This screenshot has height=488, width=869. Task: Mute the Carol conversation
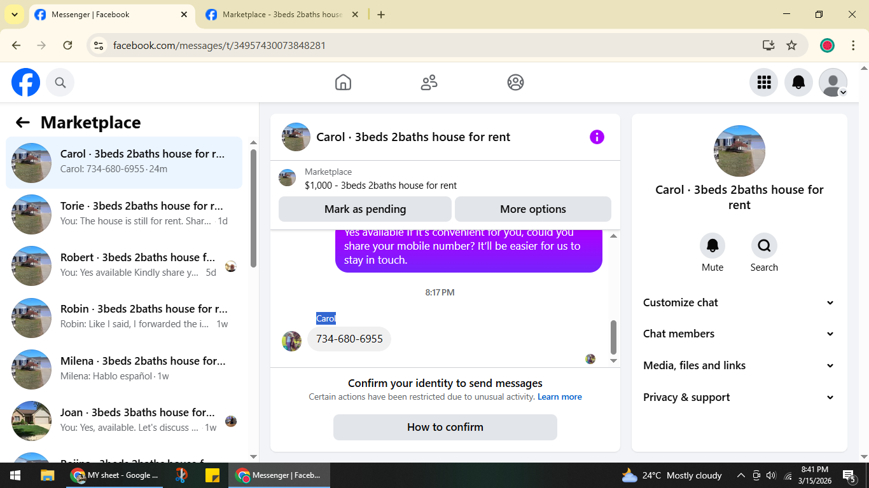point(713,246)
